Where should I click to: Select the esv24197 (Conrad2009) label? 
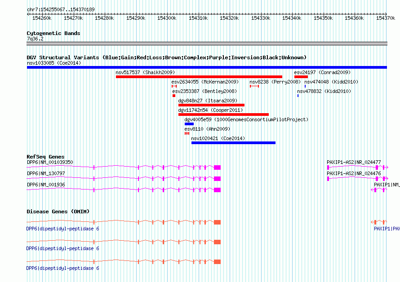(322, 72)
